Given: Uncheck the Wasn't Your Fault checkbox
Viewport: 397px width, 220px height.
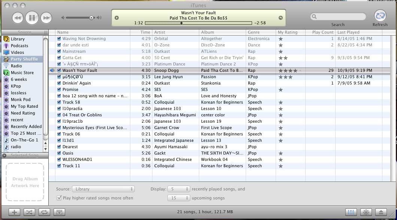Looking at the screenshot, I should point(59,70).
